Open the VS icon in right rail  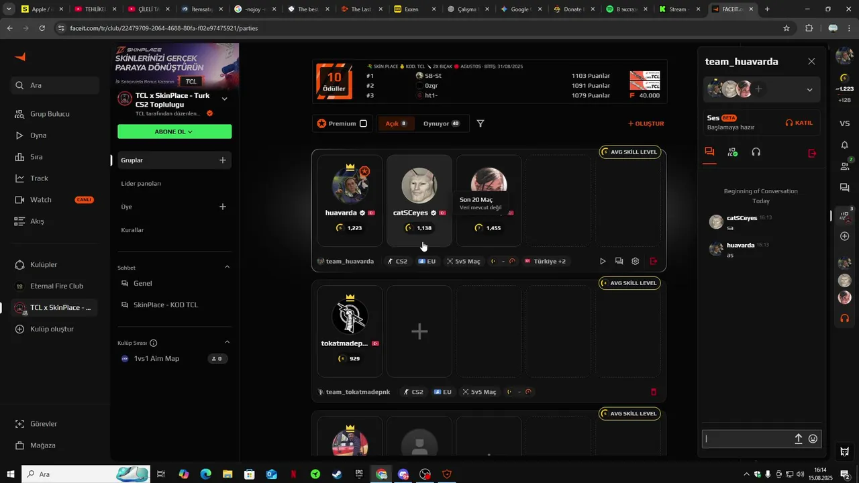coord(845,123)
